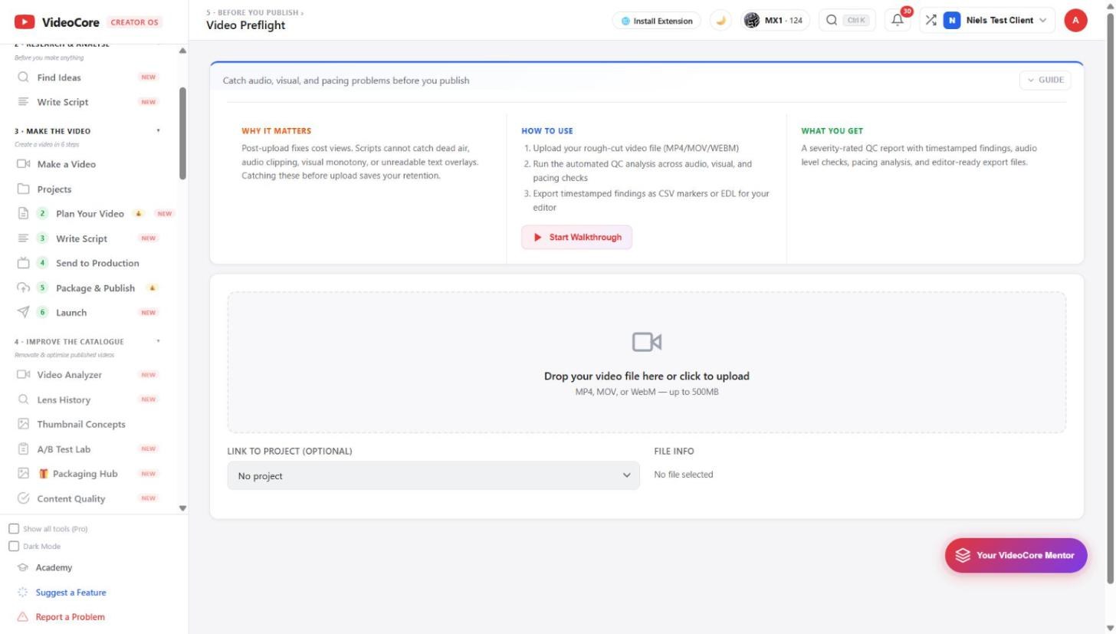This screenshot has height=634, width=1116.
Task: Click the VideoCore YouTube logo icon
Action: (25, 22)
